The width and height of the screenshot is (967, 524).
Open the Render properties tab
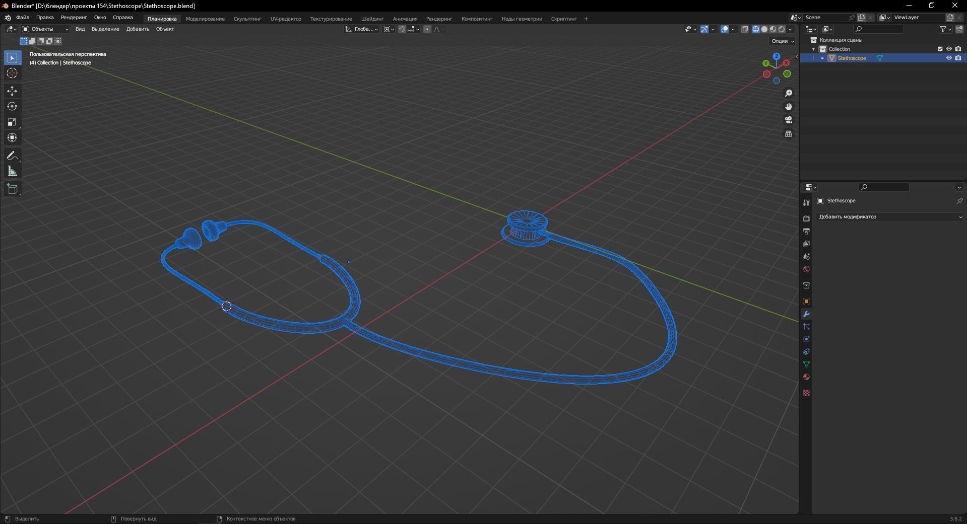pos(806,218)
